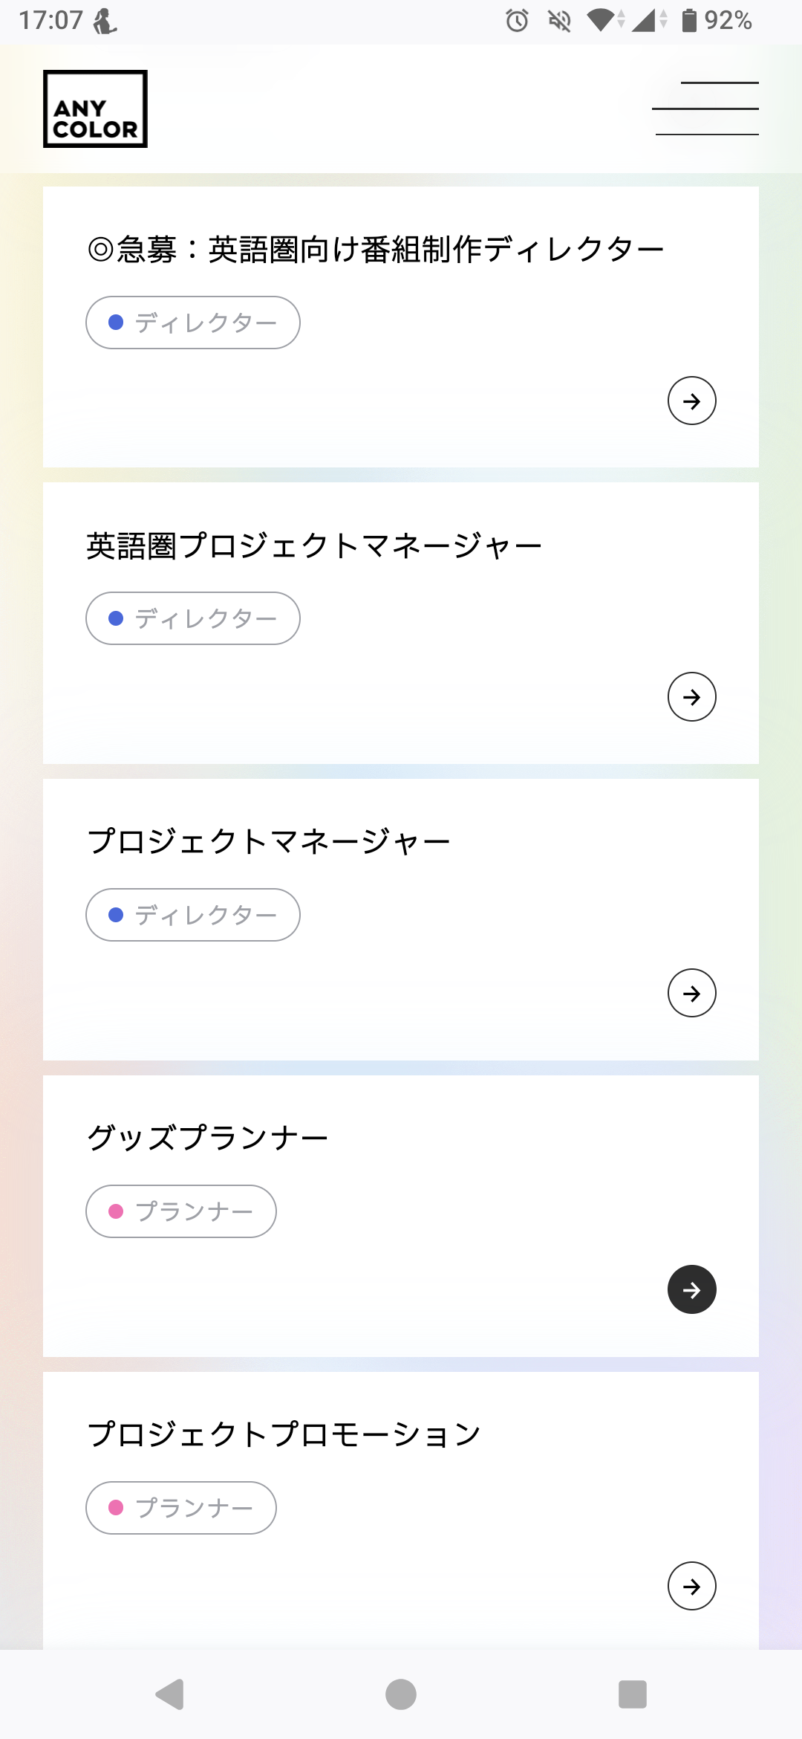
Task: Click arrow on the third card, プロジェクトマネージャー
Action: [x=691, y=994]
